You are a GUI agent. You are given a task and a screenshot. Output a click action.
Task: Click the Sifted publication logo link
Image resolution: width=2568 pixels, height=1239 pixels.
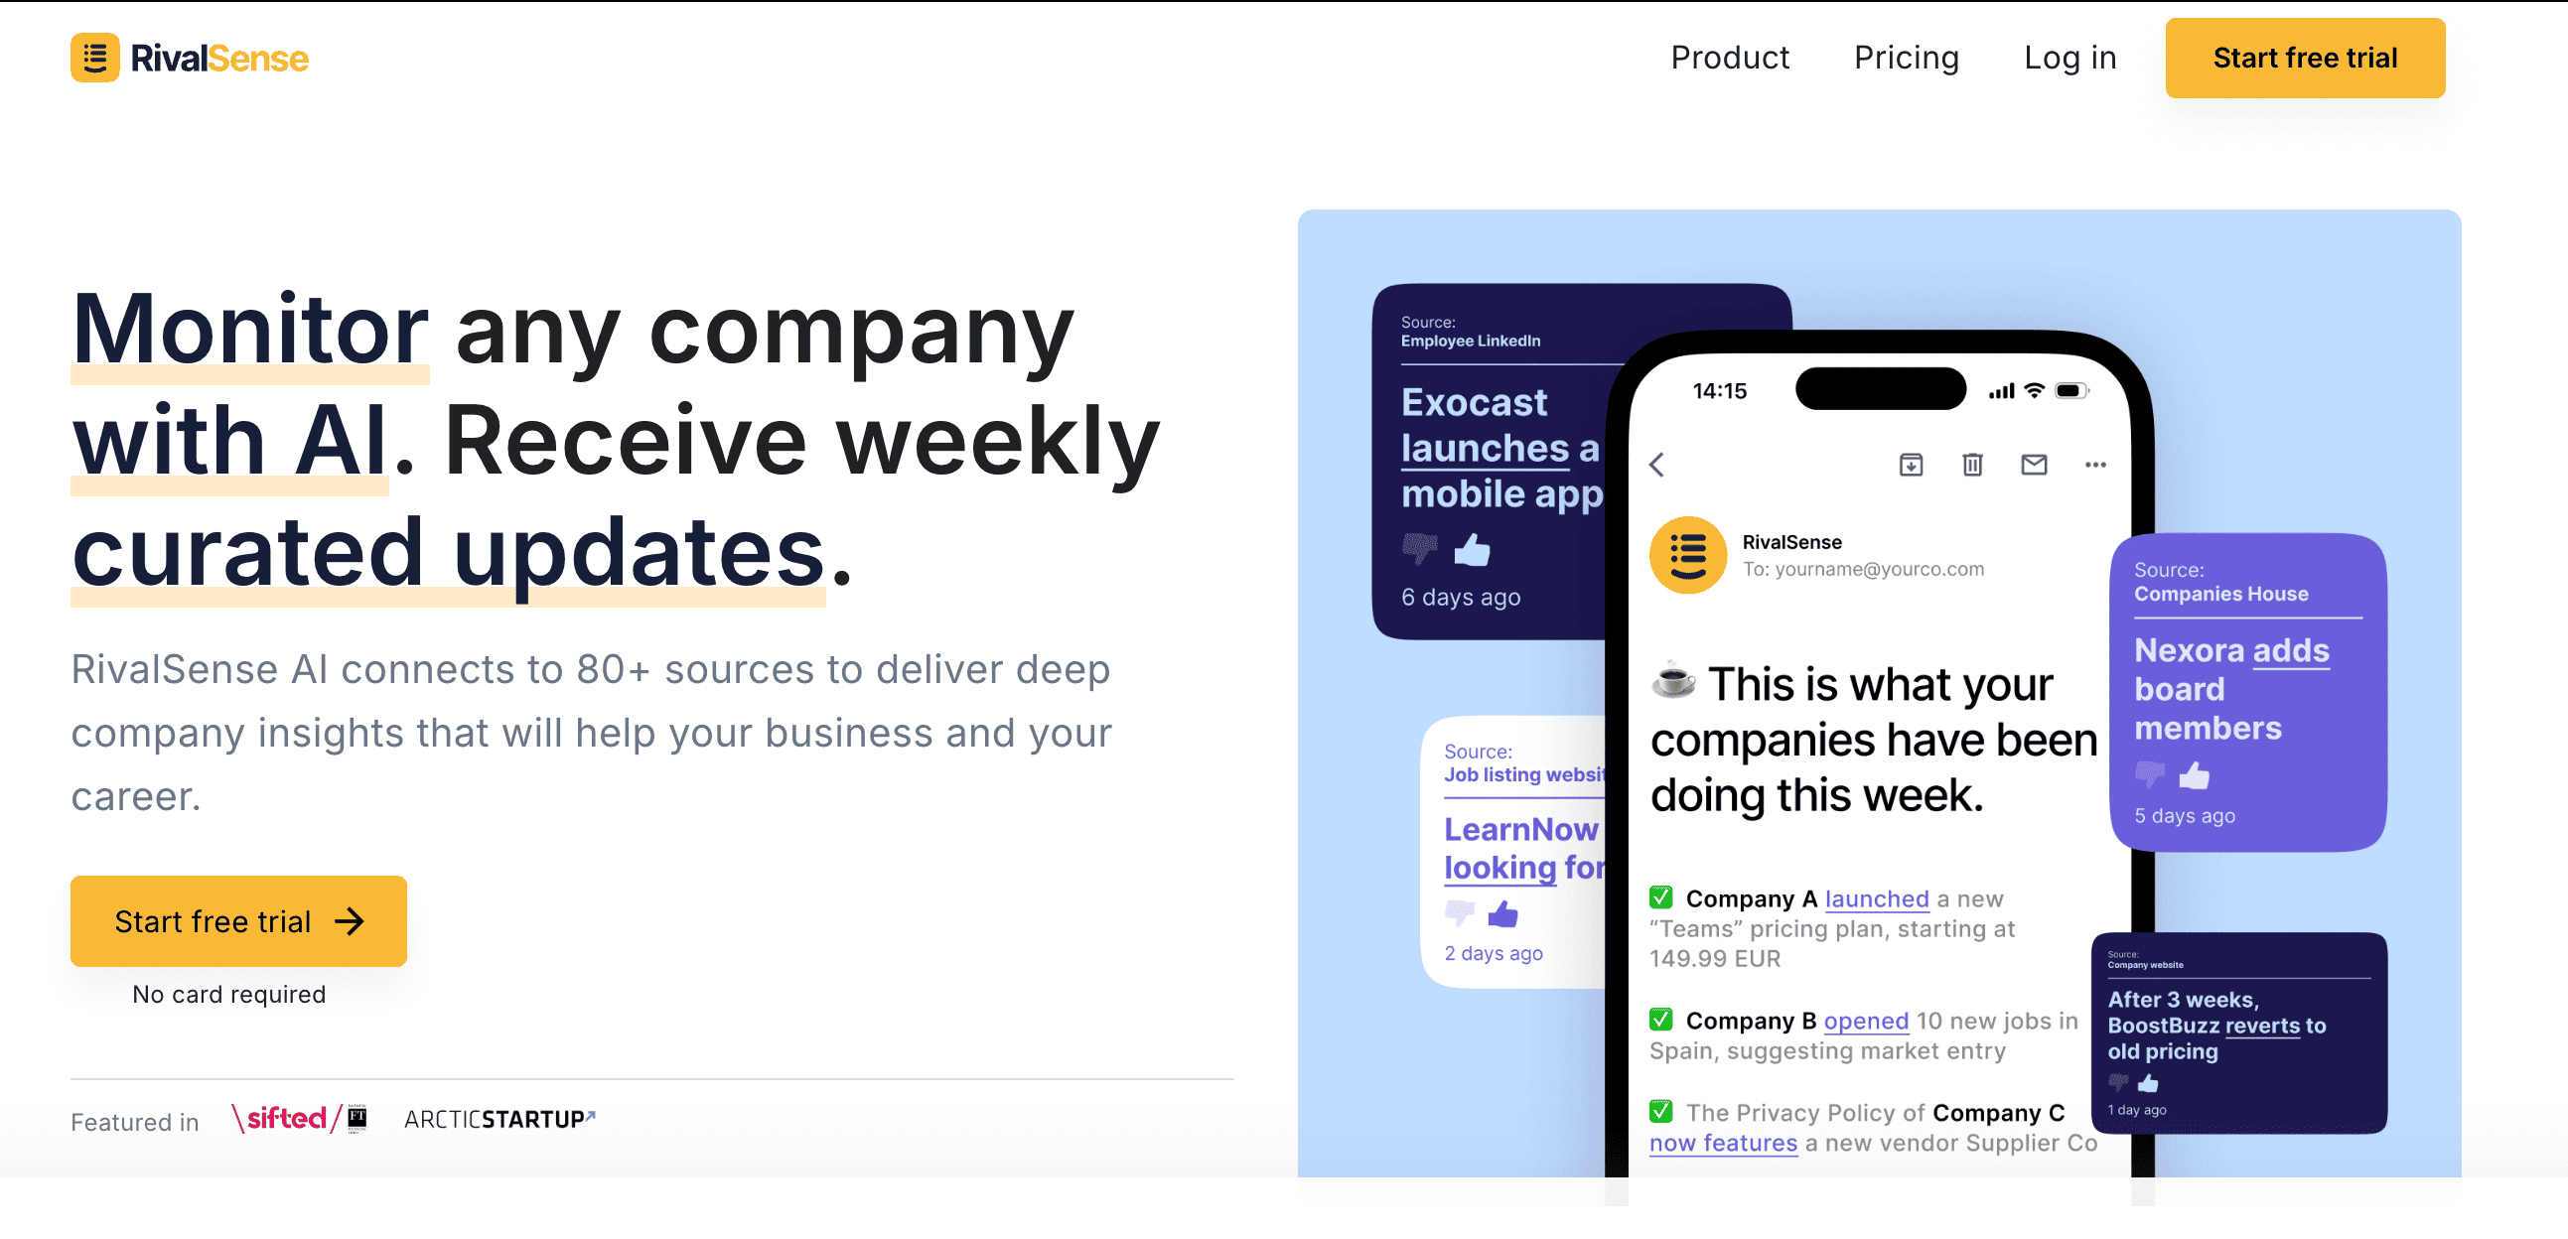click(x=300, y=1118)
